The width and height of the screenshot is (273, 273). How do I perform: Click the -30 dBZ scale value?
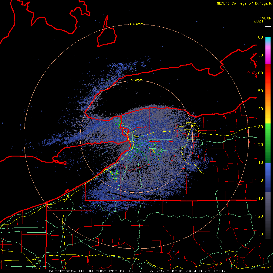pyautogui.click(x=259, y=234)
